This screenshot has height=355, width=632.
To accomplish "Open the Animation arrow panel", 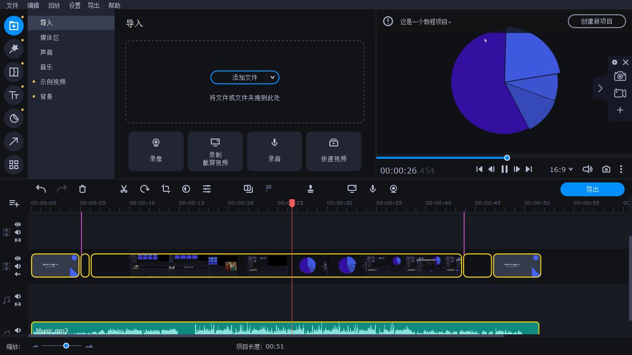I will pos(14,142).
